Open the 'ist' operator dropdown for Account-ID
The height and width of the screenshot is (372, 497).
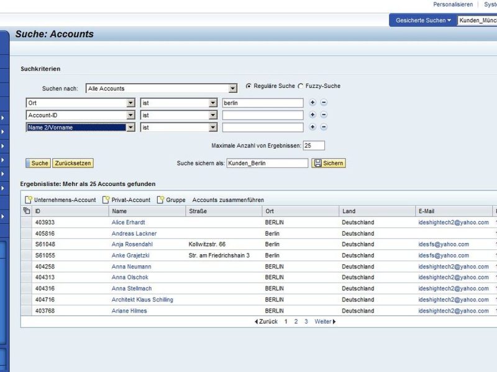(x=213, y=115)
